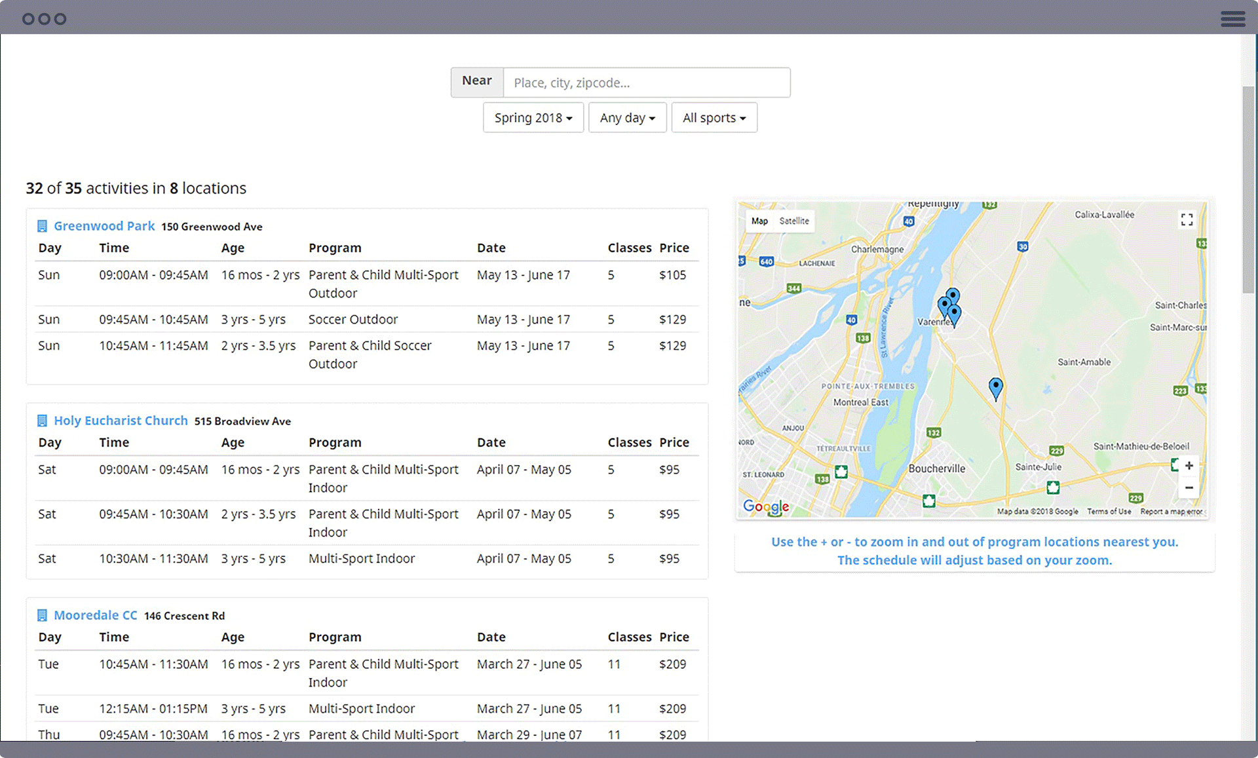
Task: Expand the Spring 2018 season dropdown
Action: pos(533,118)
